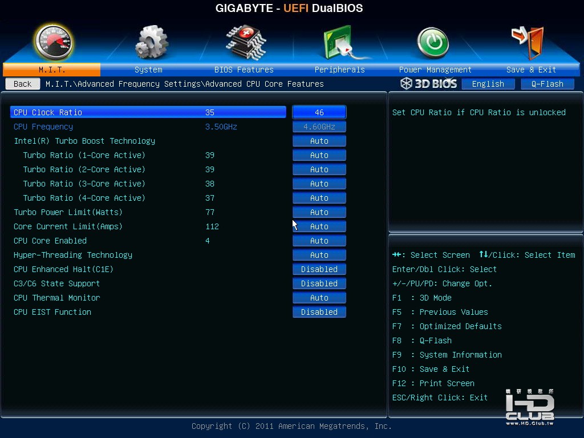Change Turbo Ratio (1-Core Active) Auto value
The image size is (584, 438).
pos(319,155)
